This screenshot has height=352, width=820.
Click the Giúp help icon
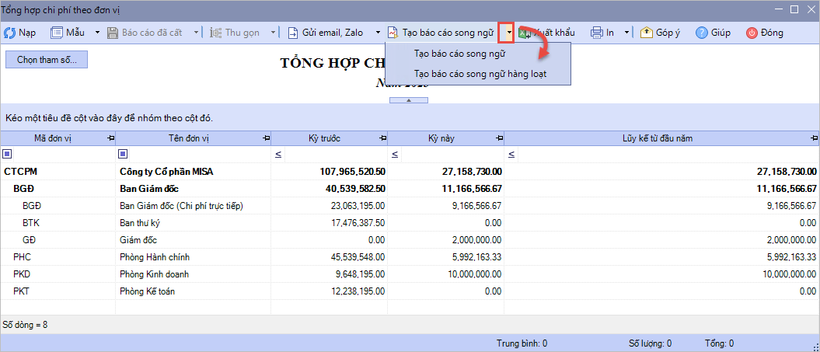[x=702, y=33]
